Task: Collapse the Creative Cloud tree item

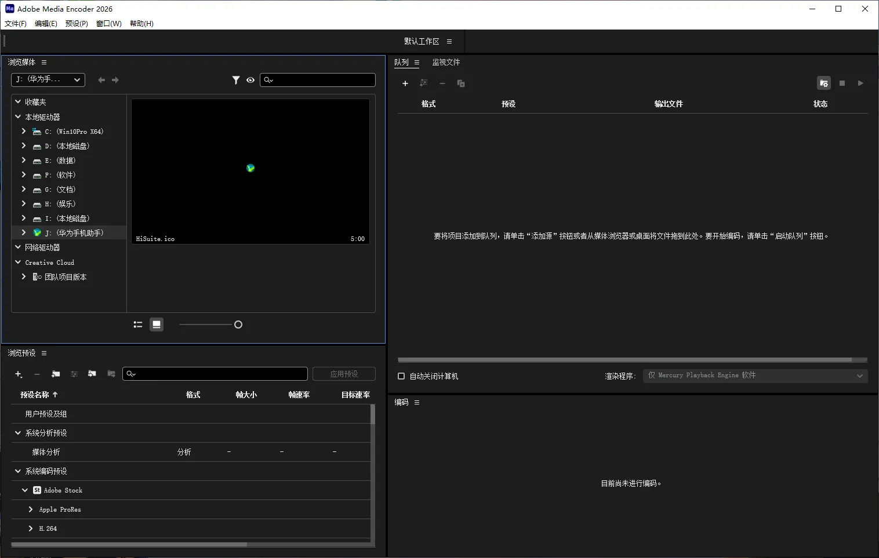Action: coord(17,262)
